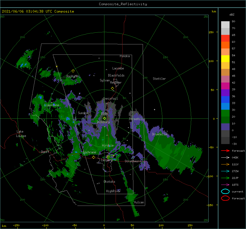Click the red forecast arrow legend icon

[225, 151]
